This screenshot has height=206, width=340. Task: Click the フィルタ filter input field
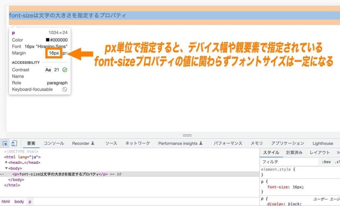pyautogui.click(x=288, y=161)
